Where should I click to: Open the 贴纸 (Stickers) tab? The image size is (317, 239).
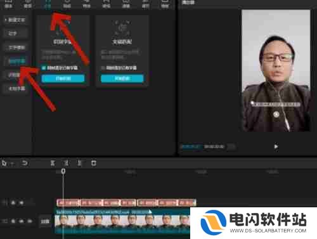click(x=67, y=4)
